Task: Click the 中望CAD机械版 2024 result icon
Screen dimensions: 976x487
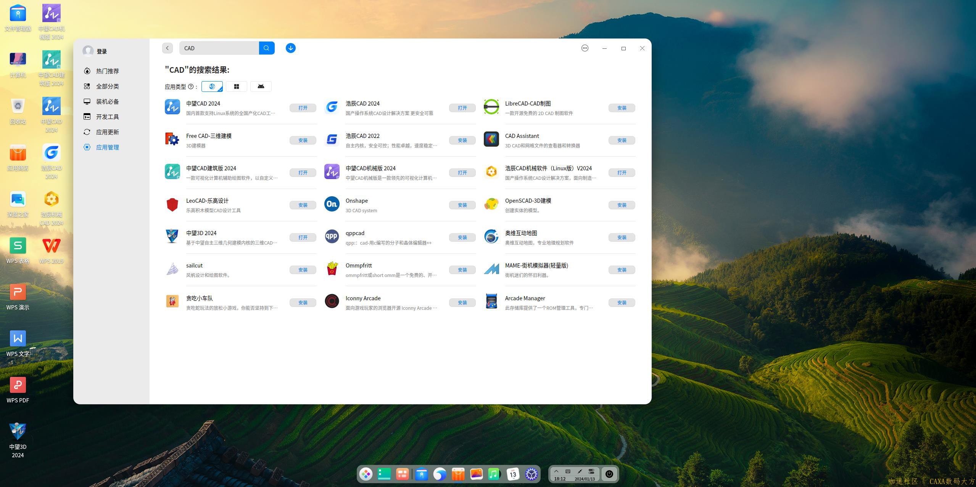Action: (332, 171)
